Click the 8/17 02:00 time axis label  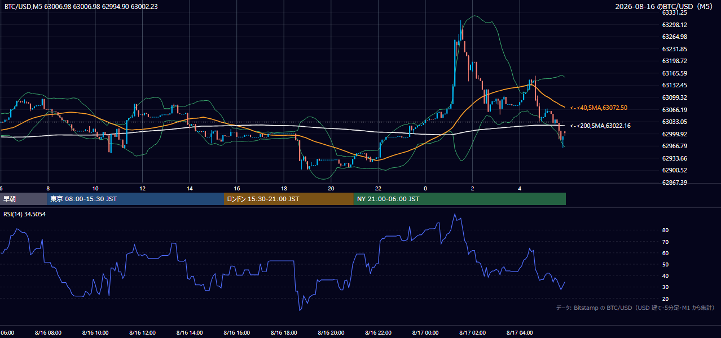[x=473, y=332]
